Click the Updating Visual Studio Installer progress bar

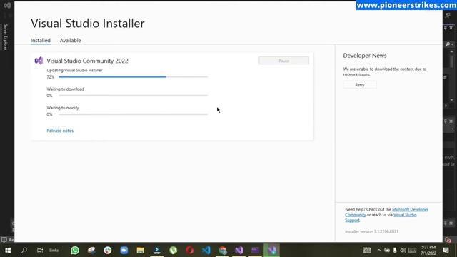point(134,76)
